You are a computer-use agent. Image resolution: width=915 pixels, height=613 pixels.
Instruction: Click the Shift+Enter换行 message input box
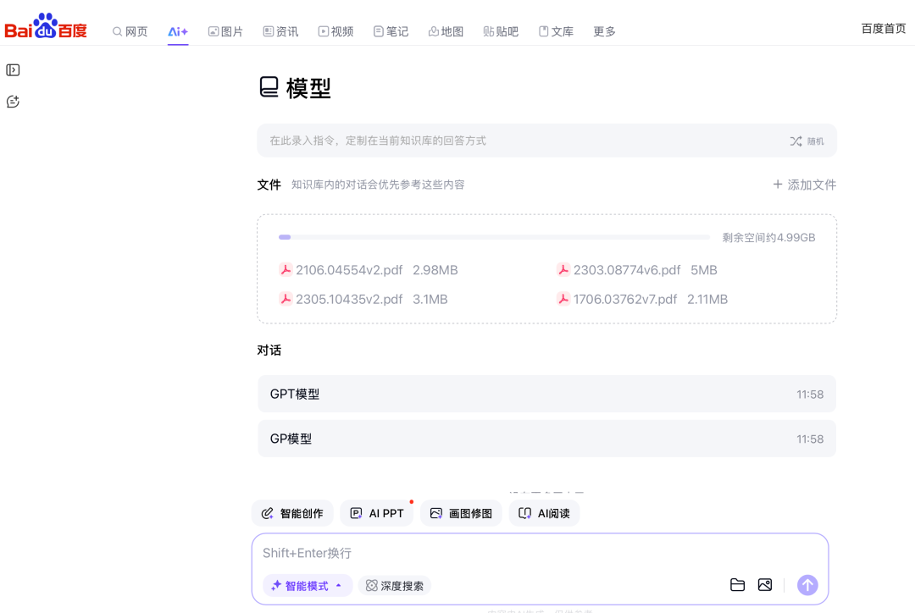click(x=540, y=553)
